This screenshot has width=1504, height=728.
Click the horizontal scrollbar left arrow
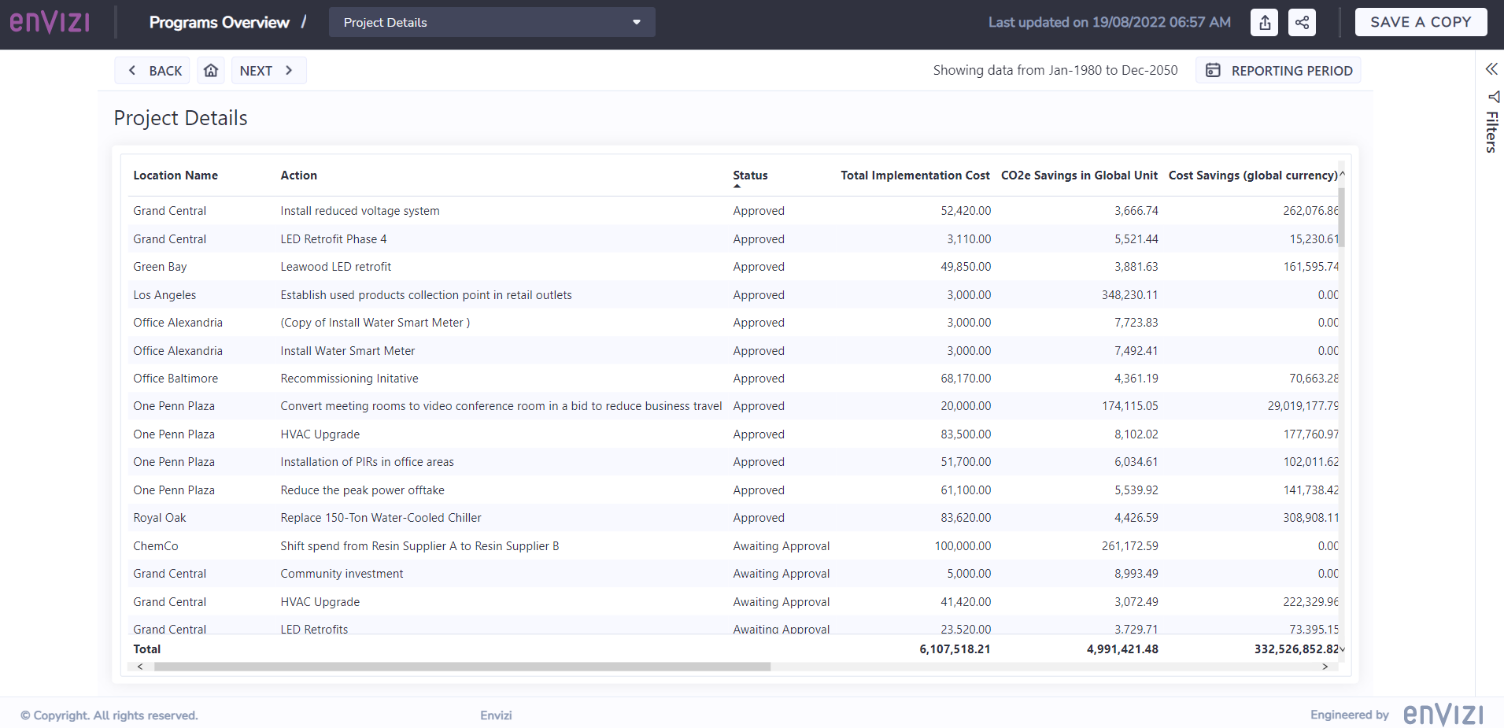[140, 667]
